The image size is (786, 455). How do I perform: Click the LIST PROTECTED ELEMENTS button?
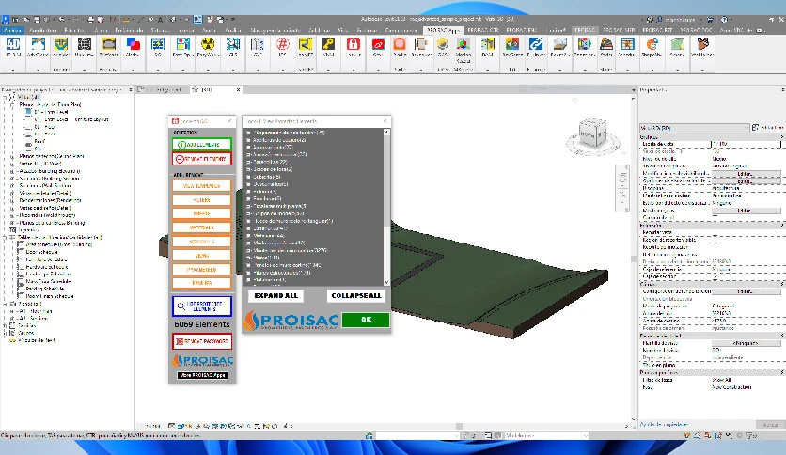[x=202, y=306]
